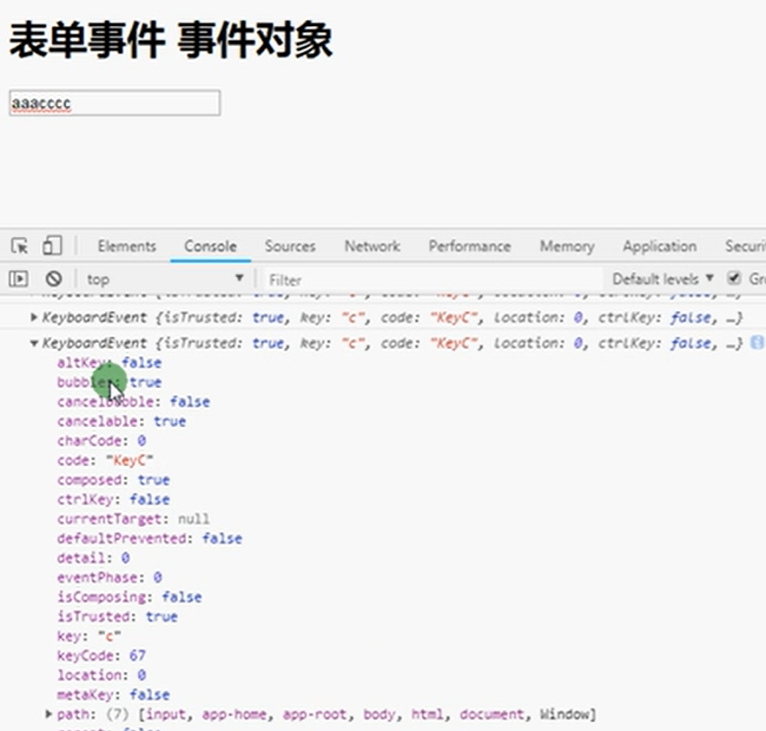This screenshot has width=766, height=731.
Task: Switch to the Elements tab
Action: [127, 246]
